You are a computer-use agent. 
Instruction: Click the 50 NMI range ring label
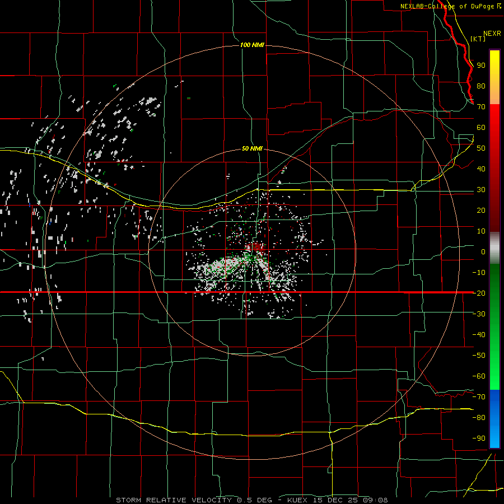point(252,148)
